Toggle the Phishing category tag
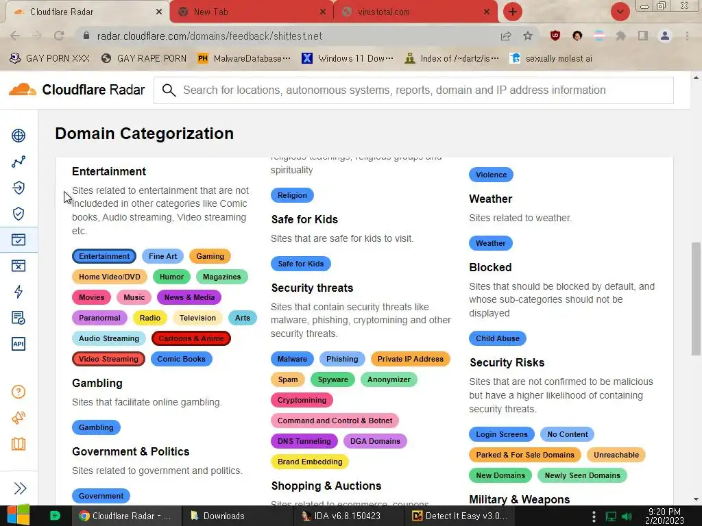The width and height of the screenshot is (702, 526). point(342,359)
